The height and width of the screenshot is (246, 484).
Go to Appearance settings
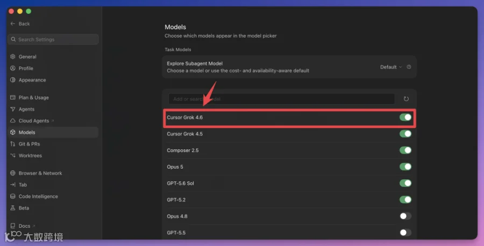tap(53, 80)
